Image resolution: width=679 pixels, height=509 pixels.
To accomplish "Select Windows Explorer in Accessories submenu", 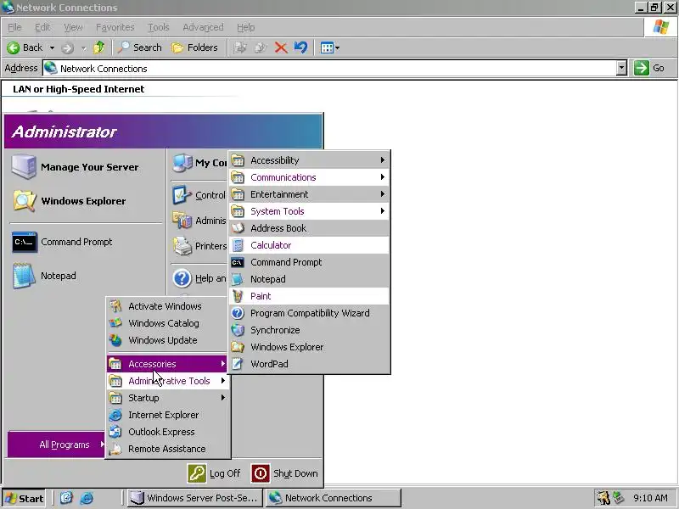I will coord(309,347).
